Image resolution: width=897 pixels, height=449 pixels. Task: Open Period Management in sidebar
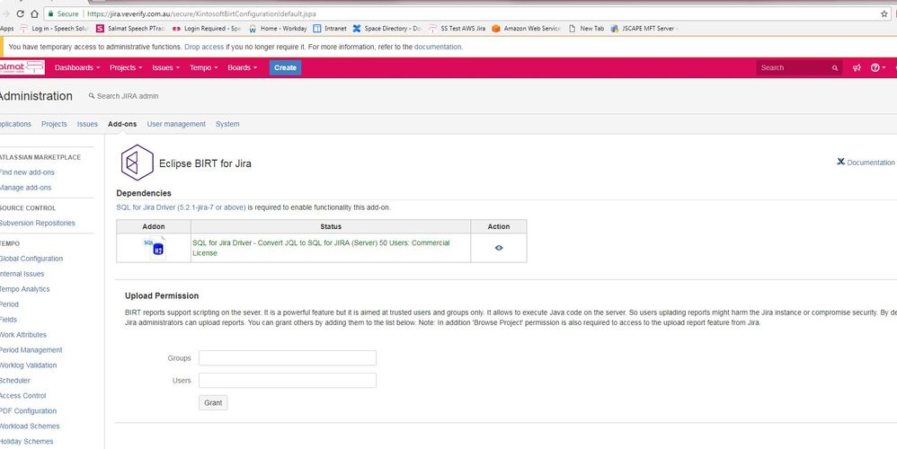pos(31,349)
